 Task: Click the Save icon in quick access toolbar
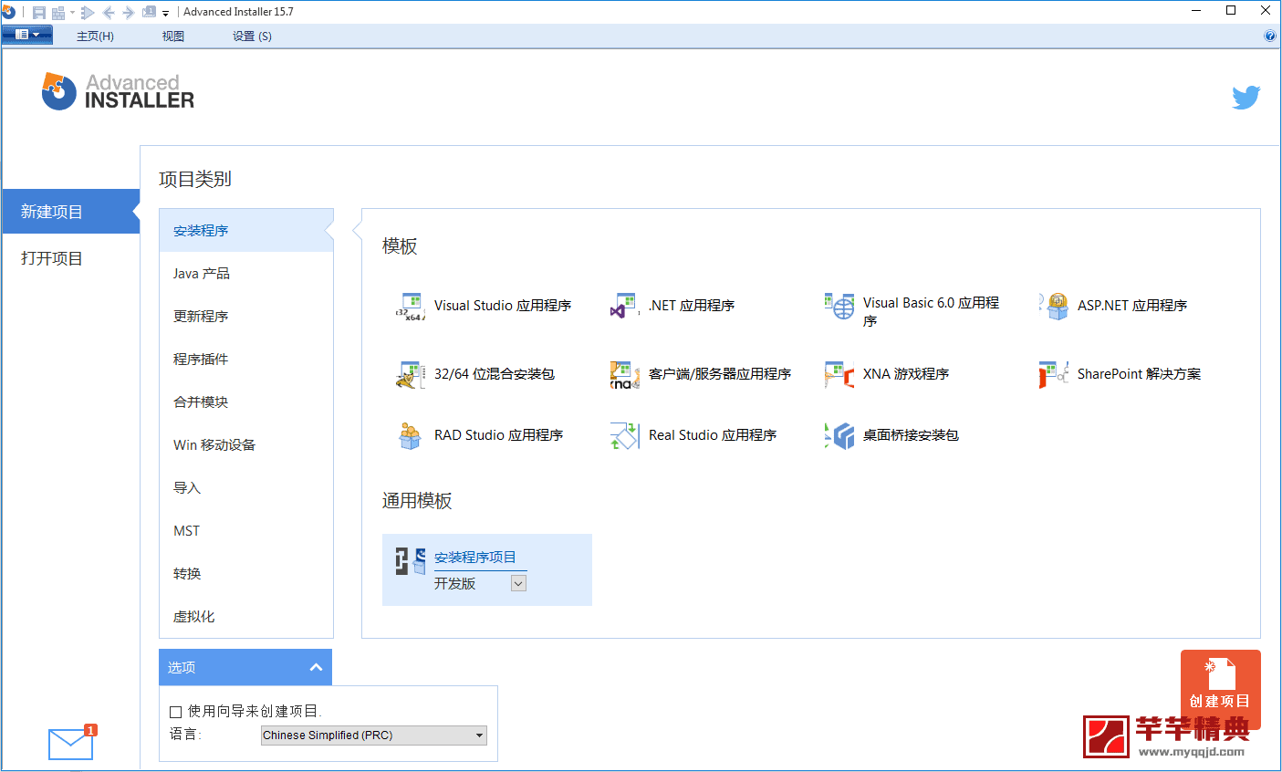point(38,12)
